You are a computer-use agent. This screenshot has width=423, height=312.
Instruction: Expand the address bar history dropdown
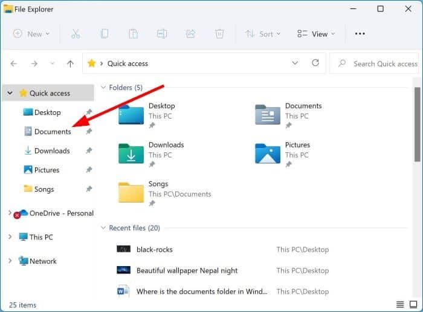[x=295, y=63]
